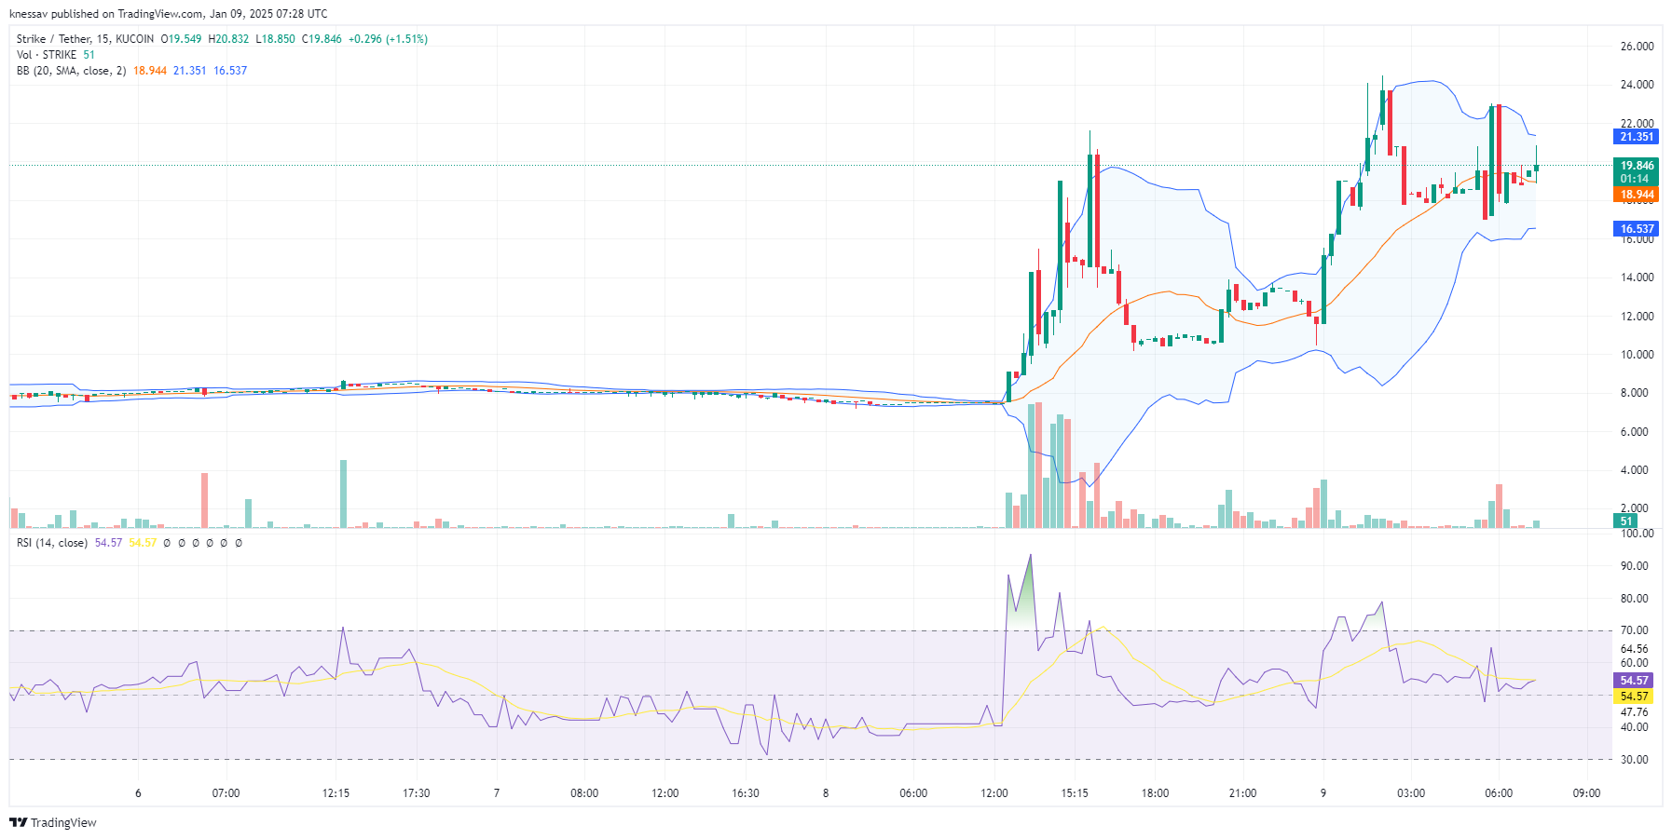
Task: Click the 'Strike / Tether, 15, KUCOIN' title
Action: point(85,39)
